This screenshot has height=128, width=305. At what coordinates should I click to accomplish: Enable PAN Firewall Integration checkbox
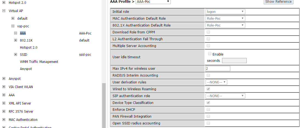[x=208, y=116]
